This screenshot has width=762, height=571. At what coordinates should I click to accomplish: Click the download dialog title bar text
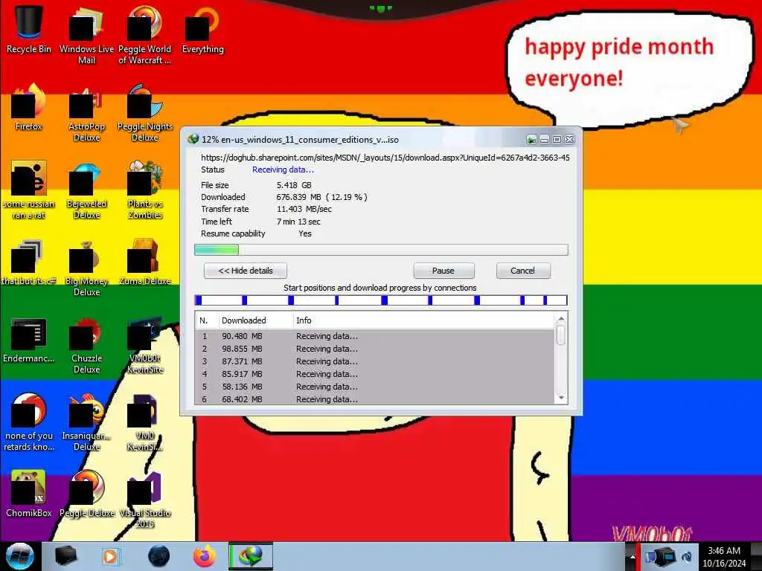click(x=300, y=140)
